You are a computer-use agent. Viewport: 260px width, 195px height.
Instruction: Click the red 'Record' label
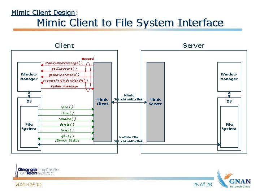pos(88,59)
